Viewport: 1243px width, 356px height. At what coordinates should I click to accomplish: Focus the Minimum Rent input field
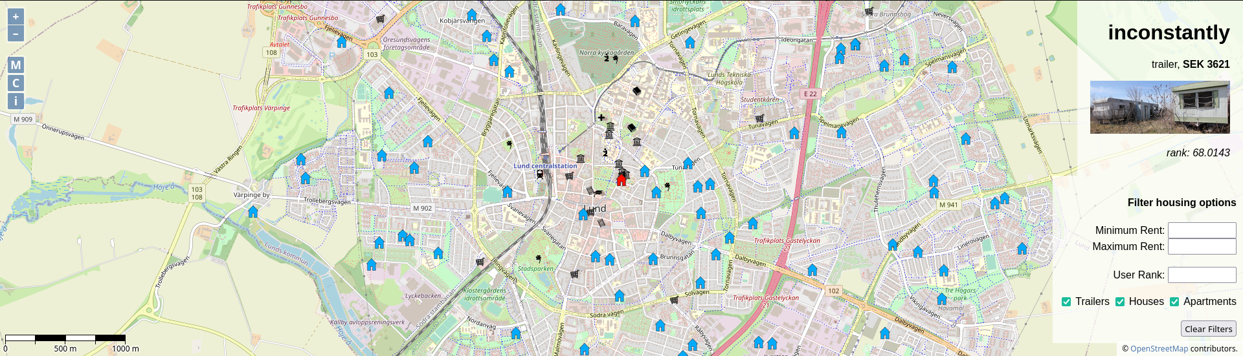pyautogui.click(x=1202, y=231)
